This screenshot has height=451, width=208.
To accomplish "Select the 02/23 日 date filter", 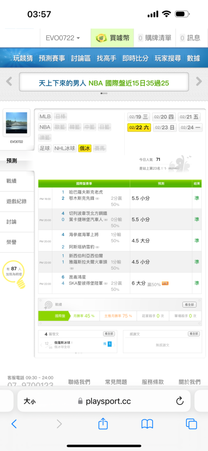I will click(x=165, y=128).
